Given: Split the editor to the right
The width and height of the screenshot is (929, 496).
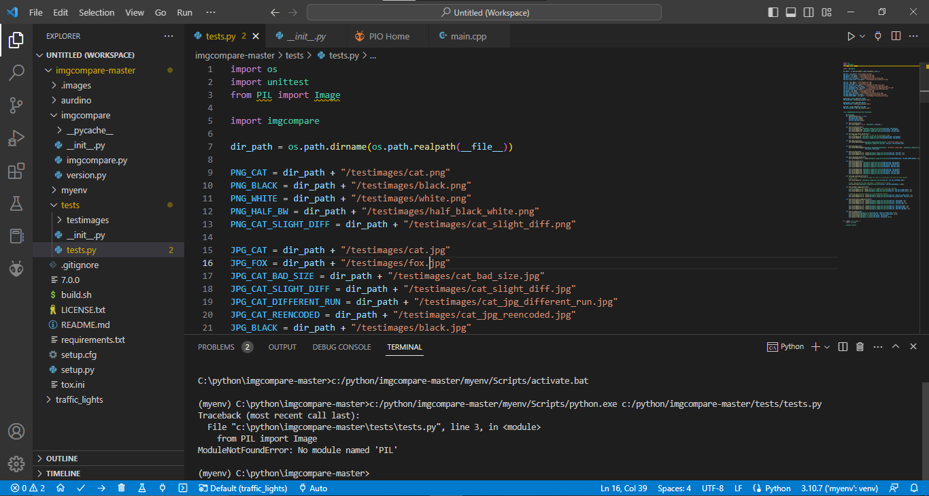Looking at the screenshot, I should click(x=896, y=36).
